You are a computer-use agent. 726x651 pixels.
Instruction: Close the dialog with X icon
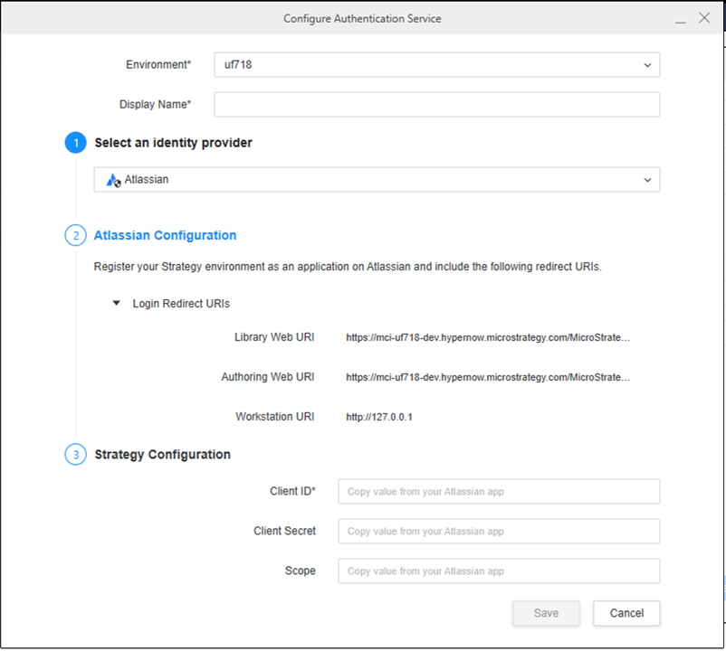click(x=704, y=18)
